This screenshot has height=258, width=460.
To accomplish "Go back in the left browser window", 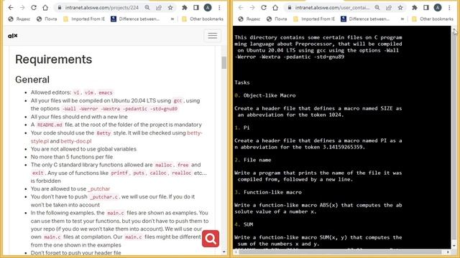I will [x=11, y=8].
